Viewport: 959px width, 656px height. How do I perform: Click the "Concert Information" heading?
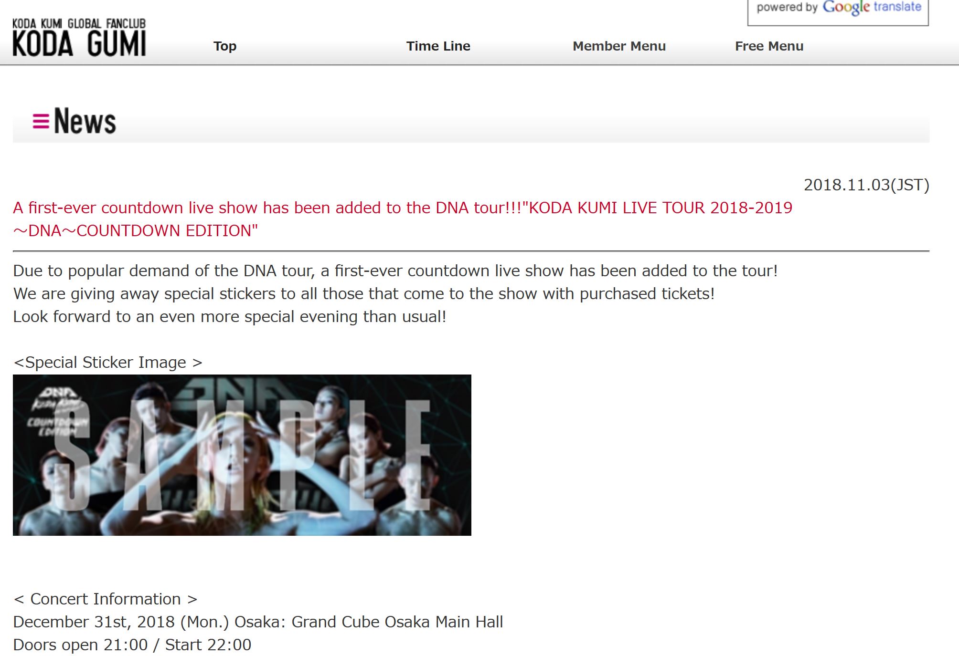coord(106,599)
